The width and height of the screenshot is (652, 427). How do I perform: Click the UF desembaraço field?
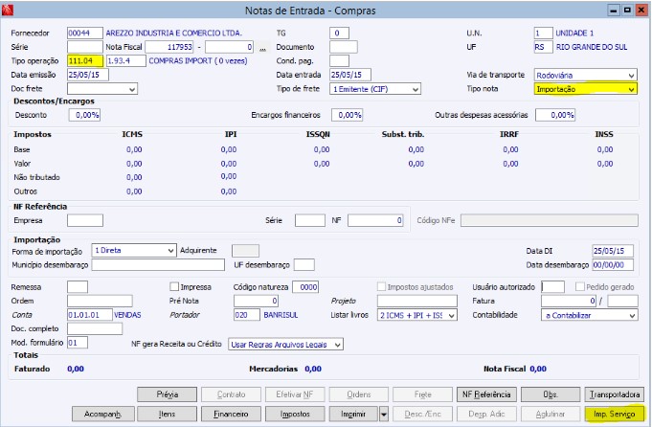304,265
